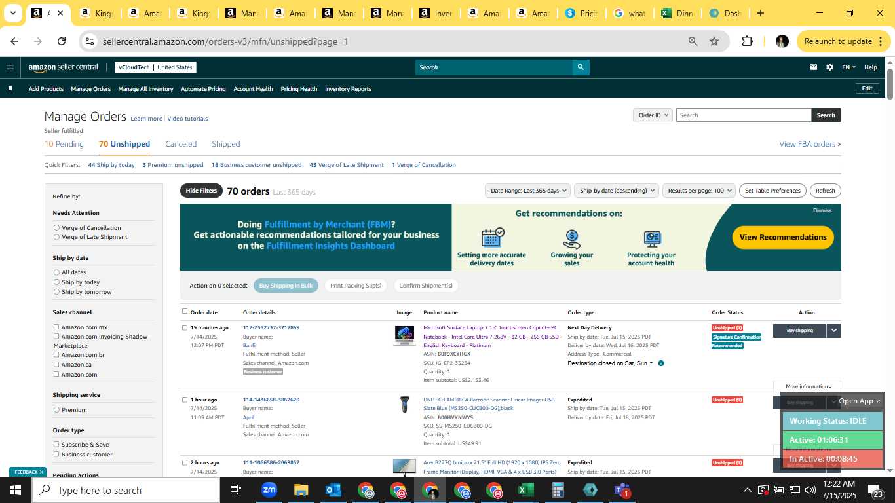895x503 pixels.
Task: View site information icon in address bar
Action: tap(90, 41)
